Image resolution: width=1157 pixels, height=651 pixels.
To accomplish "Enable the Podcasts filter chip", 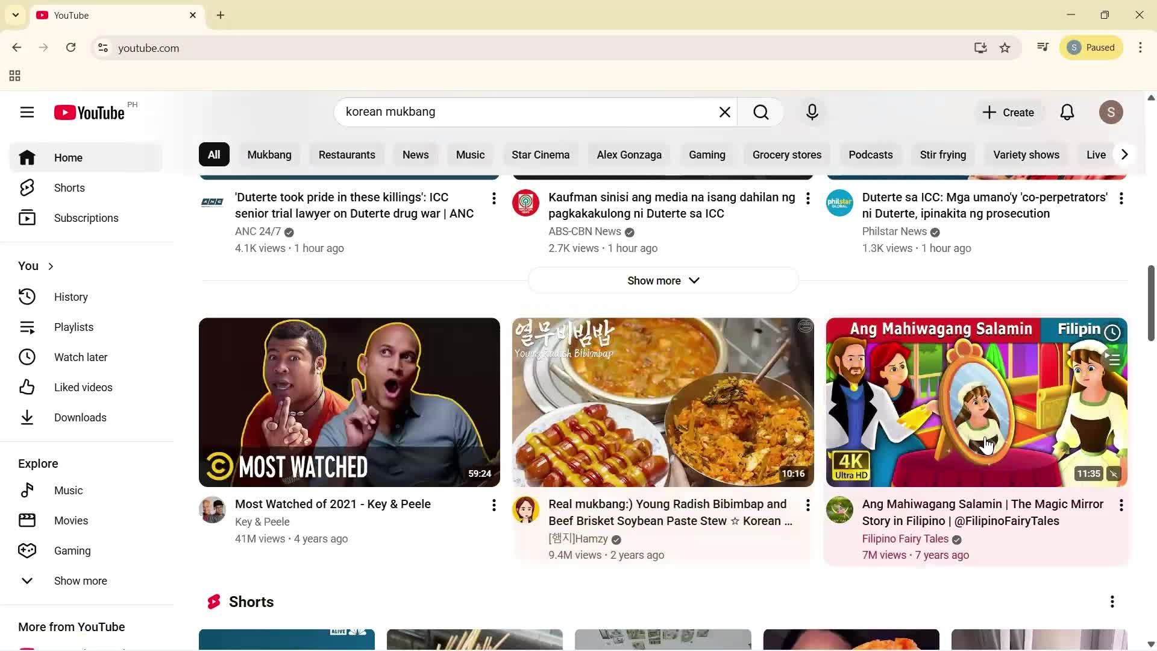I will [870, 154].
